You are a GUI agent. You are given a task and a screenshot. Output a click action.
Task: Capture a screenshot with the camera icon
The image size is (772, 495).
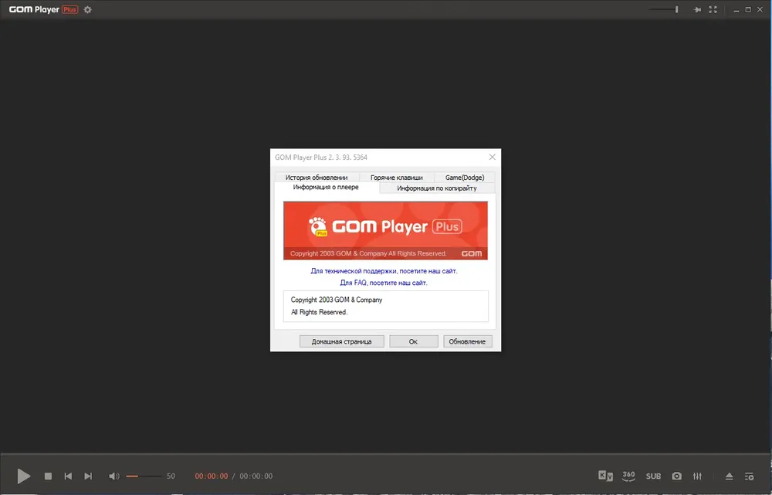coord(677,476)
